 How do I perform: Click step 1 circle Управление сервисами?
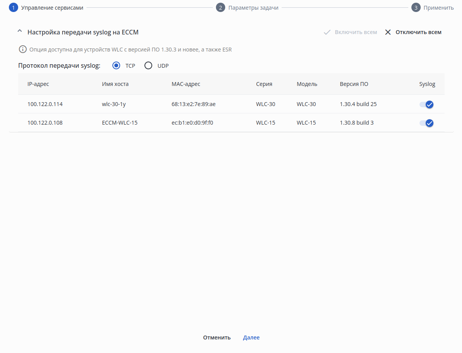(x=14, y=7)
